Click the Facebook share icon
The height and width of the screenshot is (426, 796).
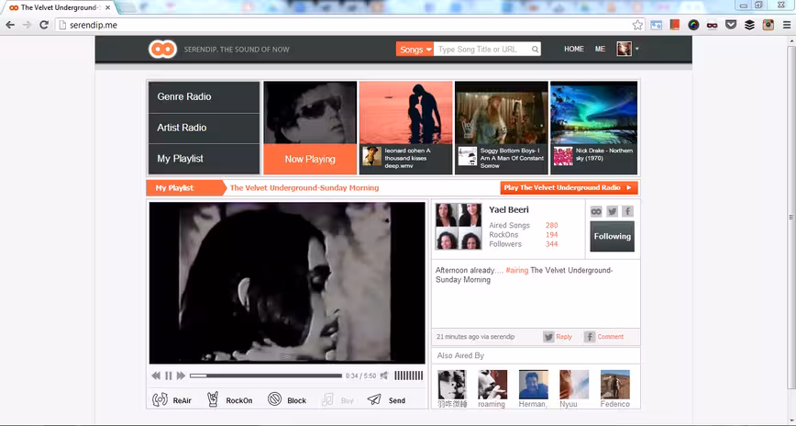628,211
